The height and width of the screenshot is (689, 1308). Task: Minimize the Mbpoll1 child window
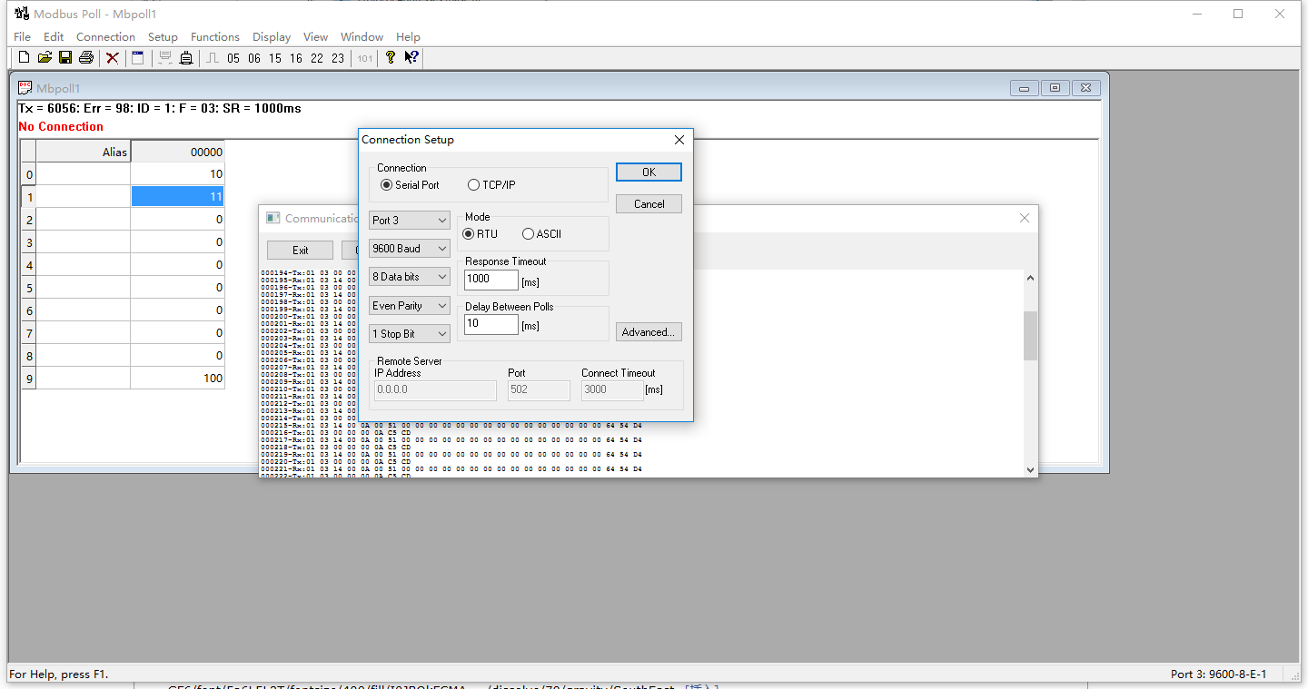point(1025,88)
